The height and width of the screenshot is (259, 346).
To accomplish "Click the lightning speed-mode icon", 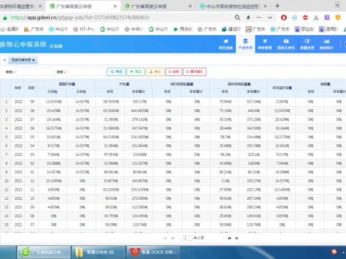I will (248, 17).
